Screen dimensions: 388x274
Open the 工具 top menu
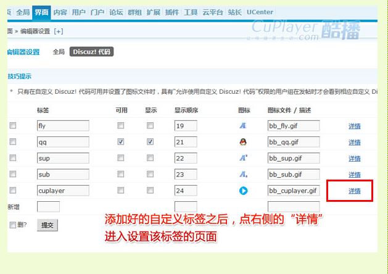pyautogui.click(x=191, y=12)
